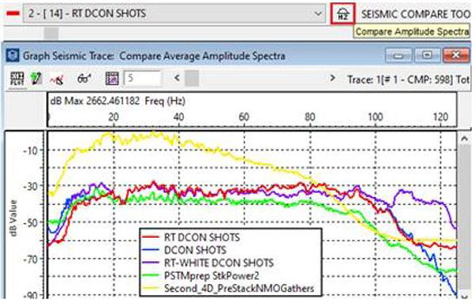Click the left arrow of trace scroller
The height and width of the screenshot is (304, 476).
tap(177, 78)
